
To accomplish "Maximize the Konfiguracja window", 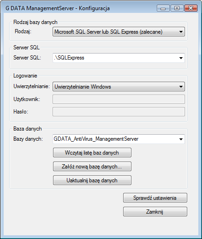I will tap(177, 8).
